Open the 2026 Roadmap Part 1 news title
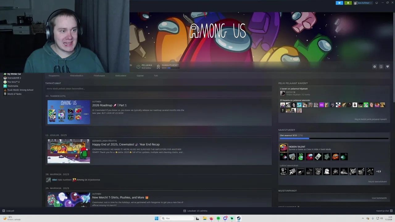This screenshot has height=222, width=395. click(109, 105)
